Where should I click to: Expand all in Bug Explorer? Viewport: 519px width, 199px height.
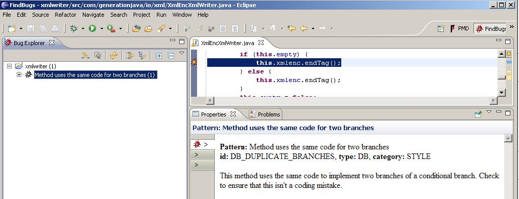point(159,56)
